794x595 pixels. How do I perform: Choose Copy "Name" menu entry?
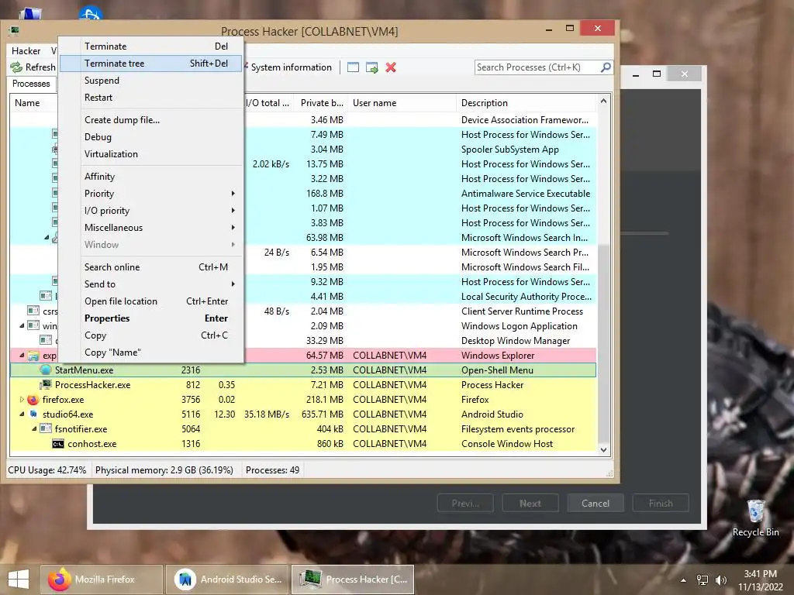[x=151, y=353]
